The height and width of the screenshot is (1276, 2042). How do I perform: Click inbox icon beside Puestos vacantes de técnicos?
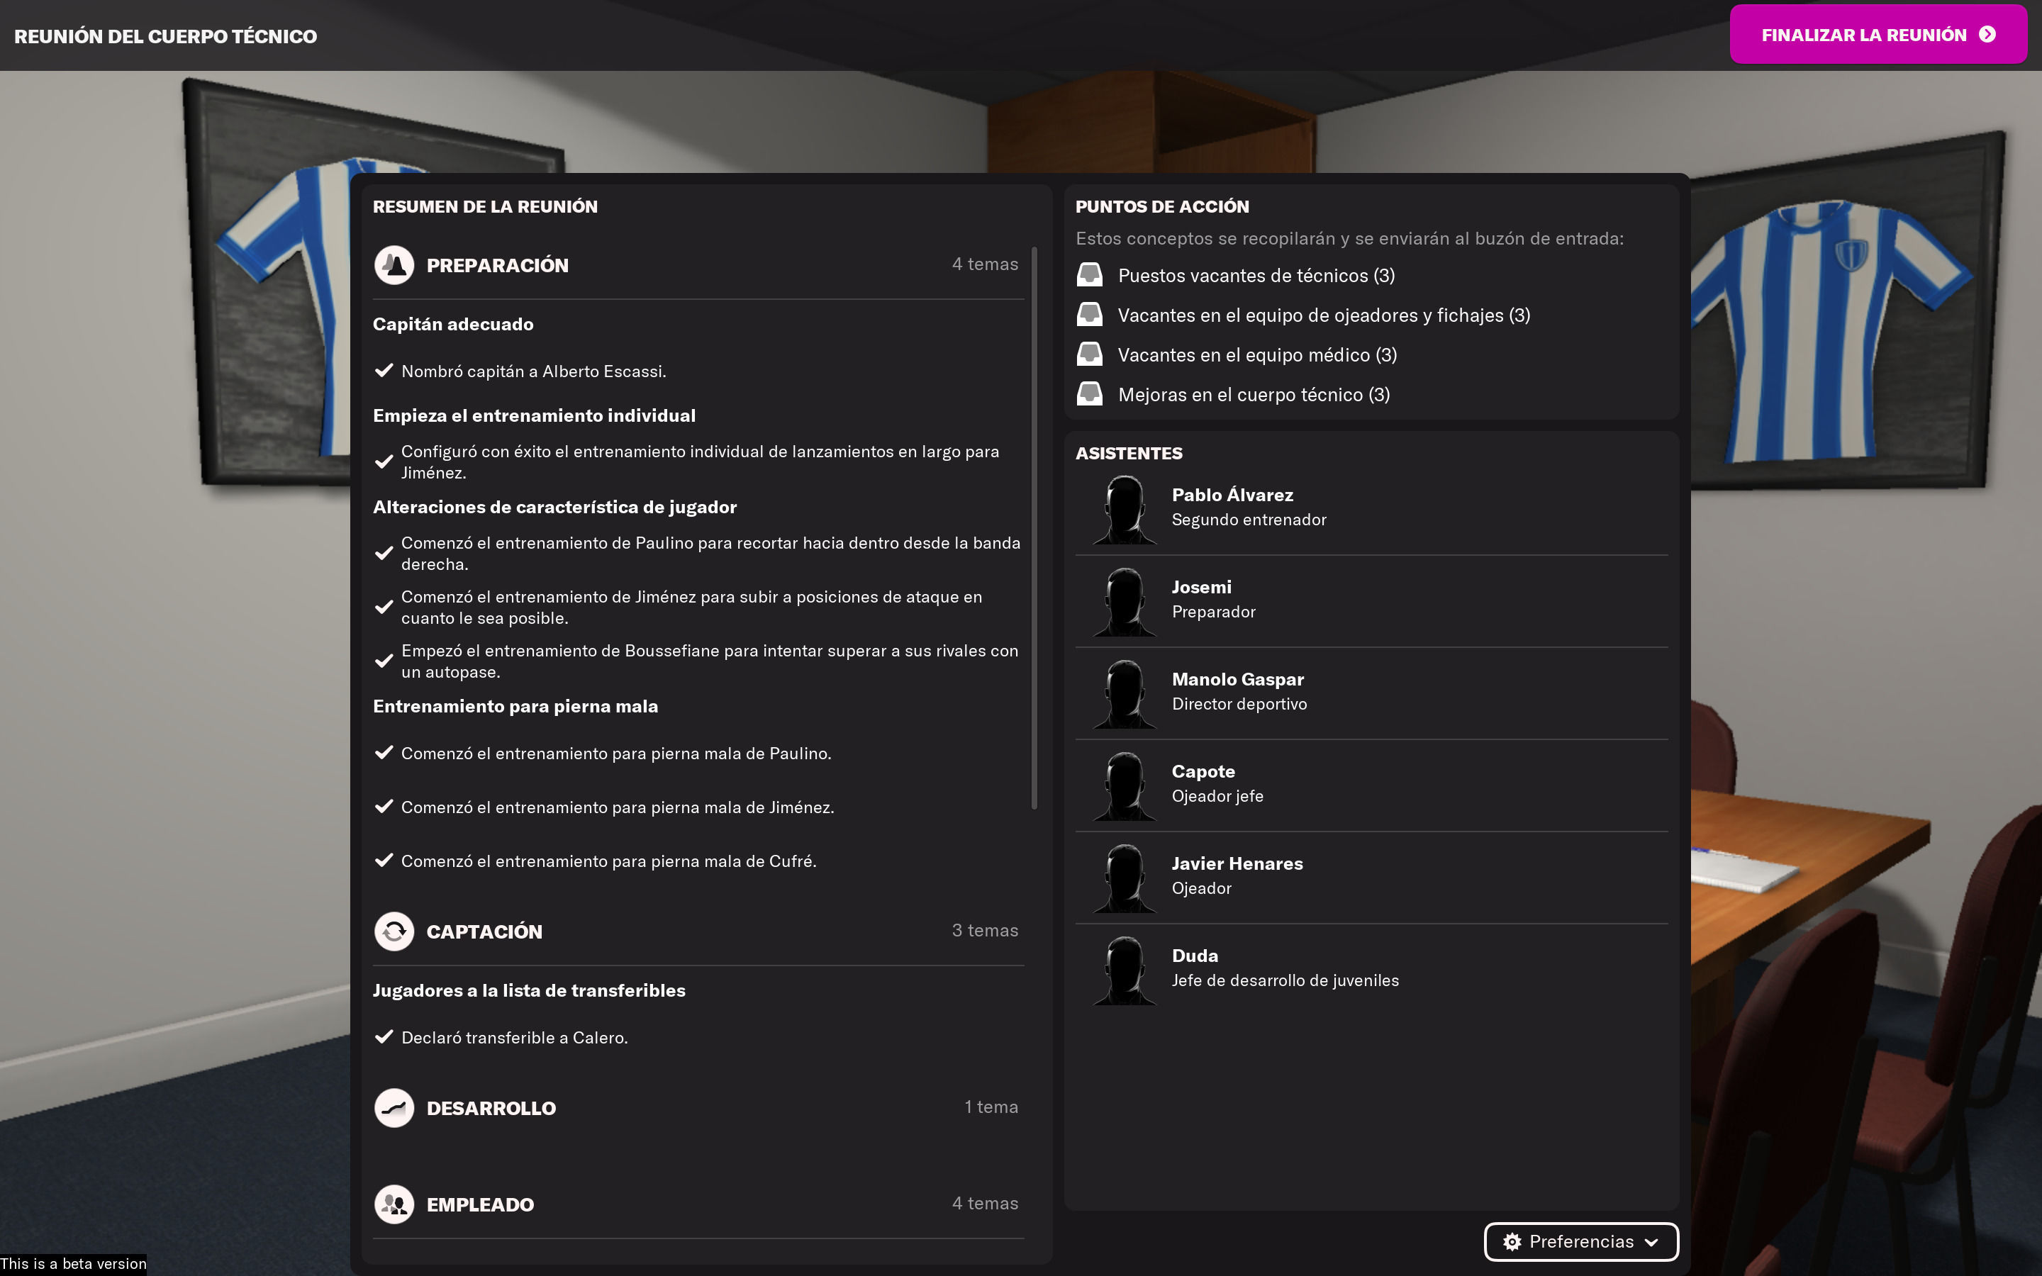(x=1089, y=275)
